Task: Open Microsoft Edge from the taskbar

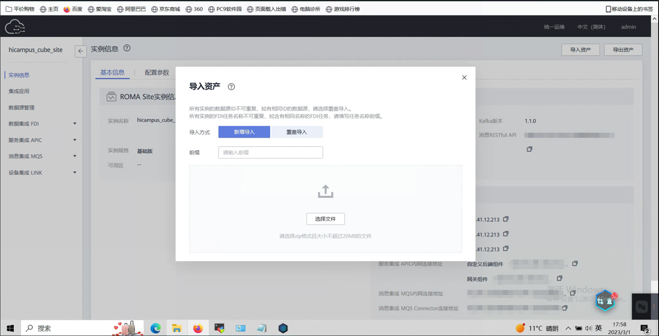Action: (x=155, y=328)
